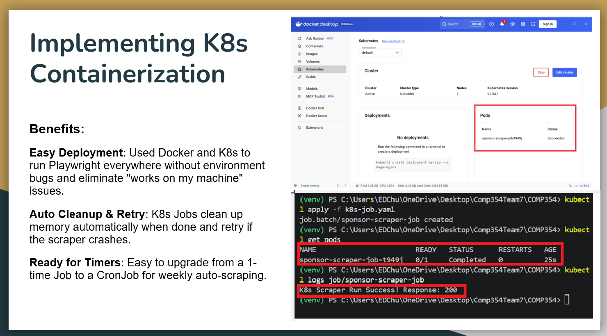This screenshot has width=607, height=336.
Task: Follow the Give feedback link
Action: (x=391, y=41)
